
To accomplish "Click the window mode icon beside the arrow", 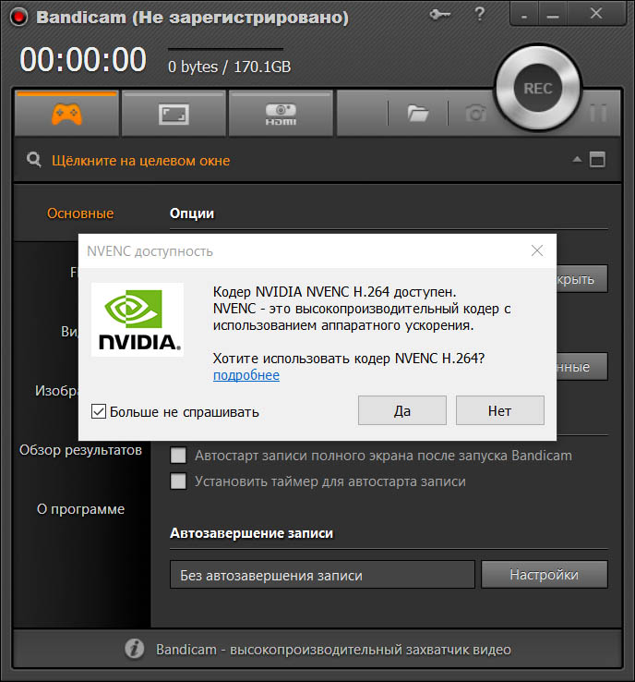I will pos(597,159).
